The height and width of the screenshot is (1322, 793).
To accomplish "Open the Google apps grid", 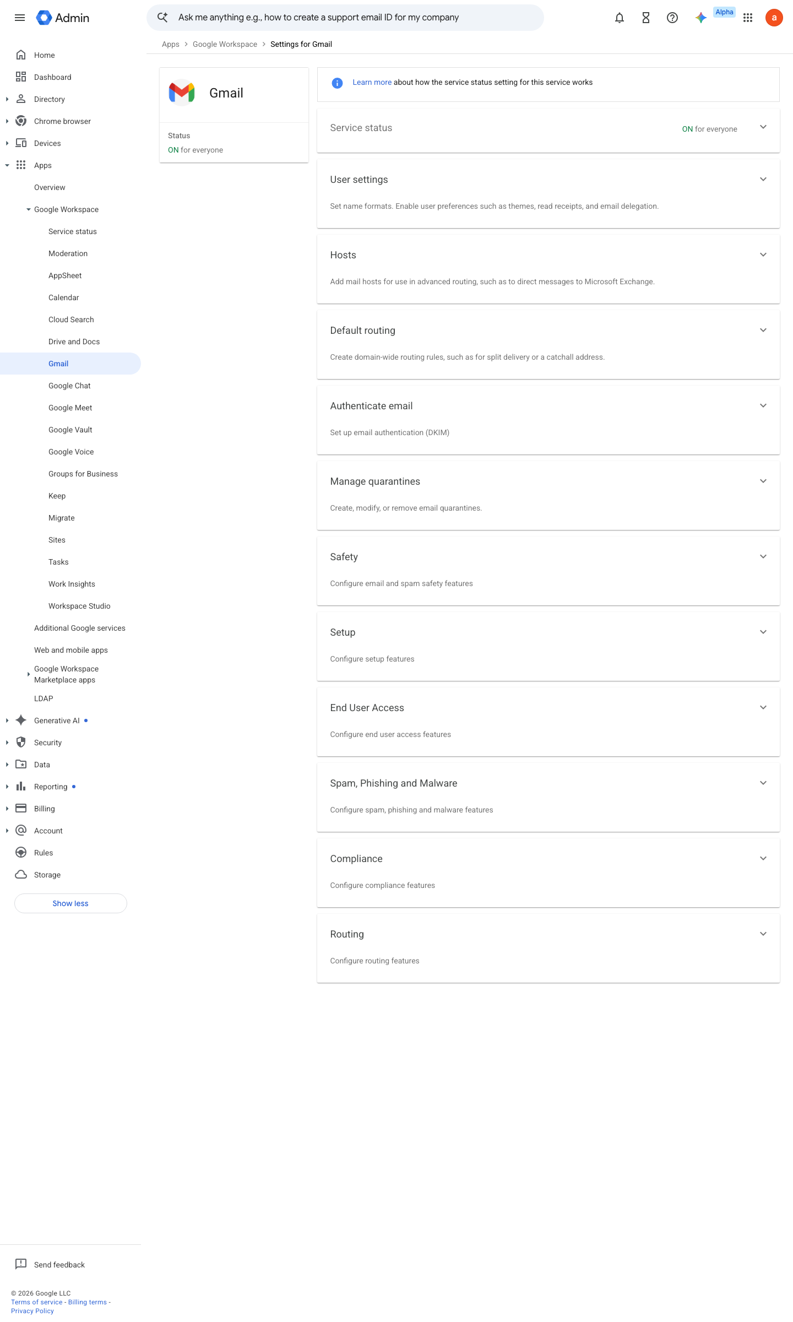I will 748,18.
